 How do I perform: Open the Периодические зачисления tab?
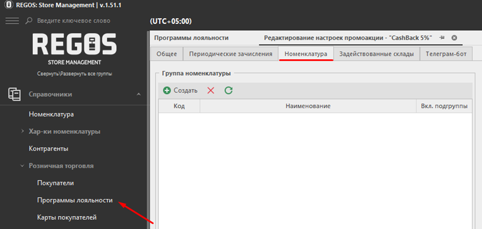[x=230, y=54]
